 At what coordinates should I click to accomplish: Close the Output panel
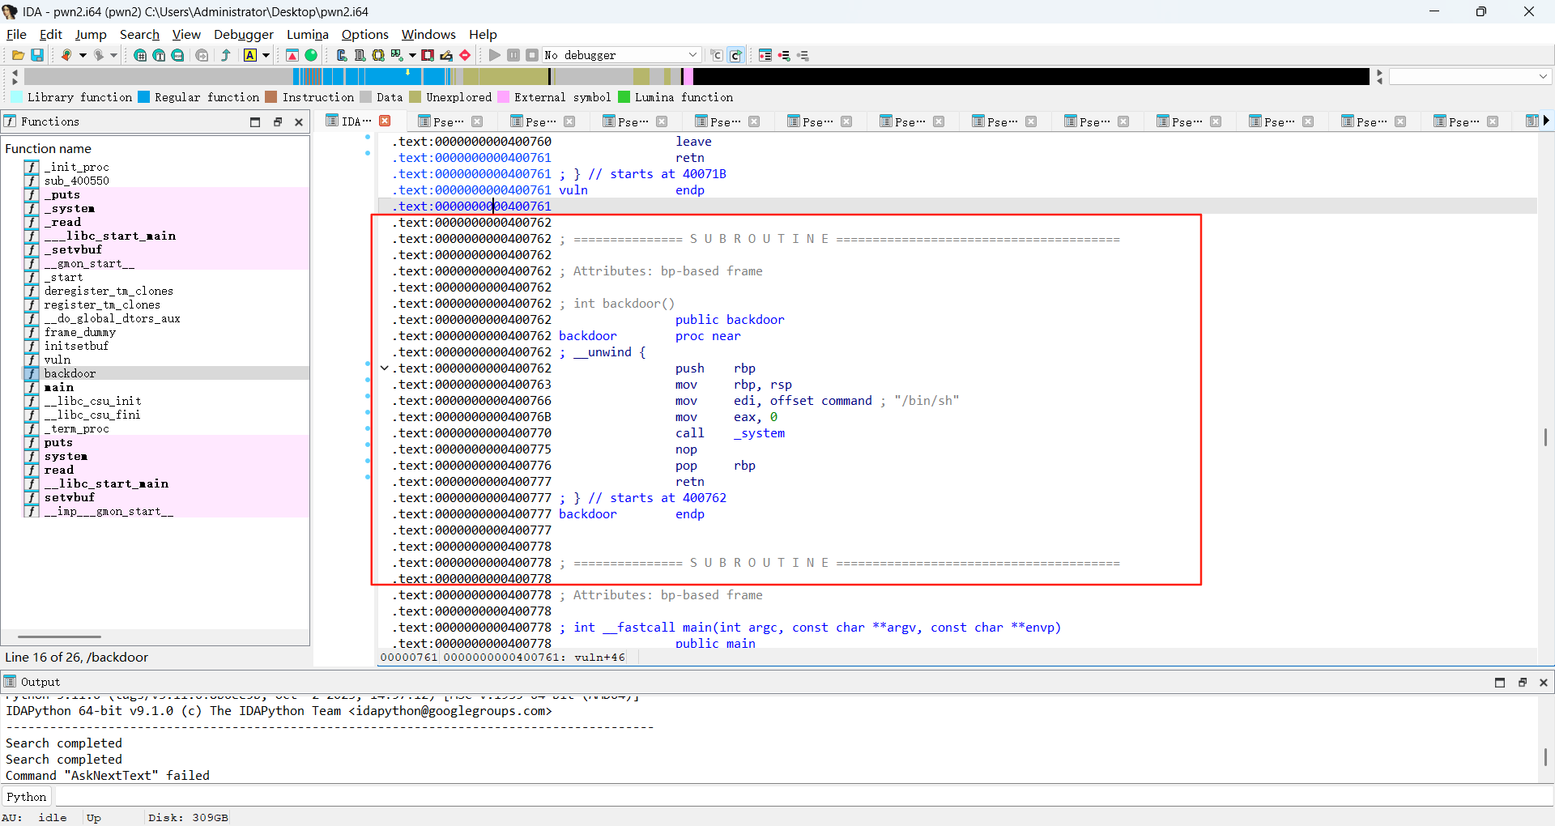click(1544, 683)
